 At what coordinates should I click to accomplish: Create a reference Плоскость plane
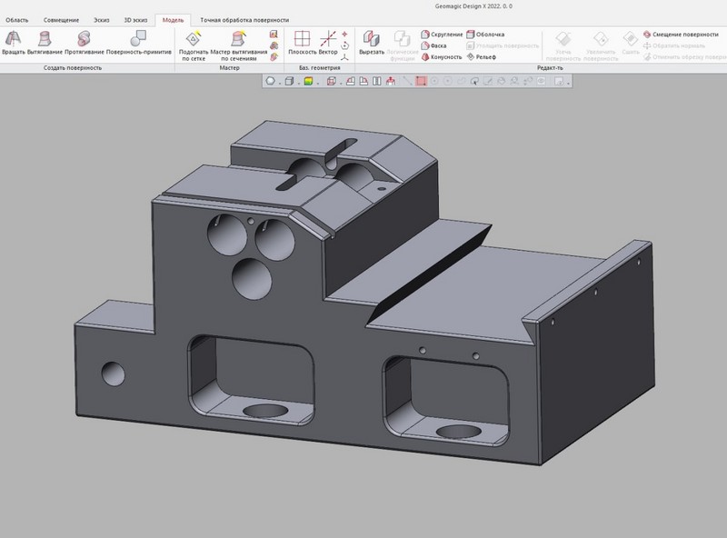(x=302, y=43)
